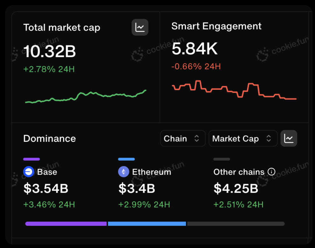The image size is (315, 248).
Task: Open the Market Cap dropdown
Action: 243,138
